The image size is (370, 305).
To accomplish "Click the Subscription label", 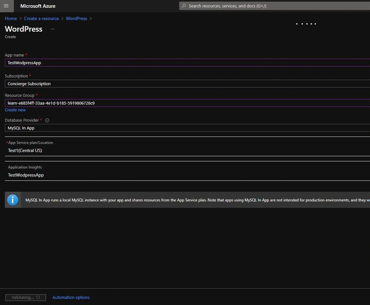I will click(x=16, y=76).
